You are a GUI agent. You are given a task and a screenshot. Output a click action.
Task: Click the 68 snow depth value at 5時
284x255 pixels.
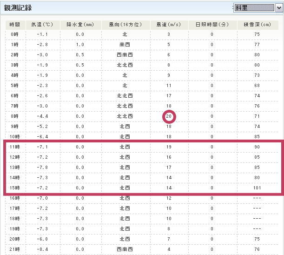click(x=257, y=86)
